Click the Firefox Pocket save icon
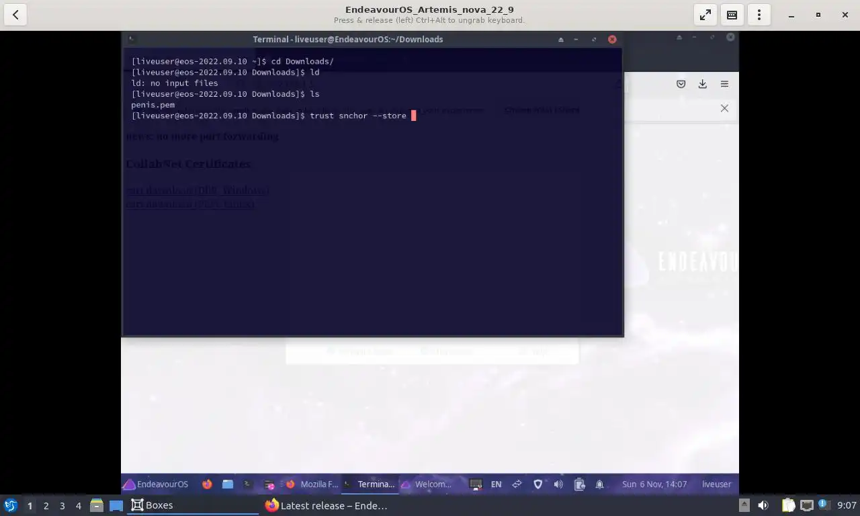Screen dimensions: 860x516 click(x=681, y=84)
